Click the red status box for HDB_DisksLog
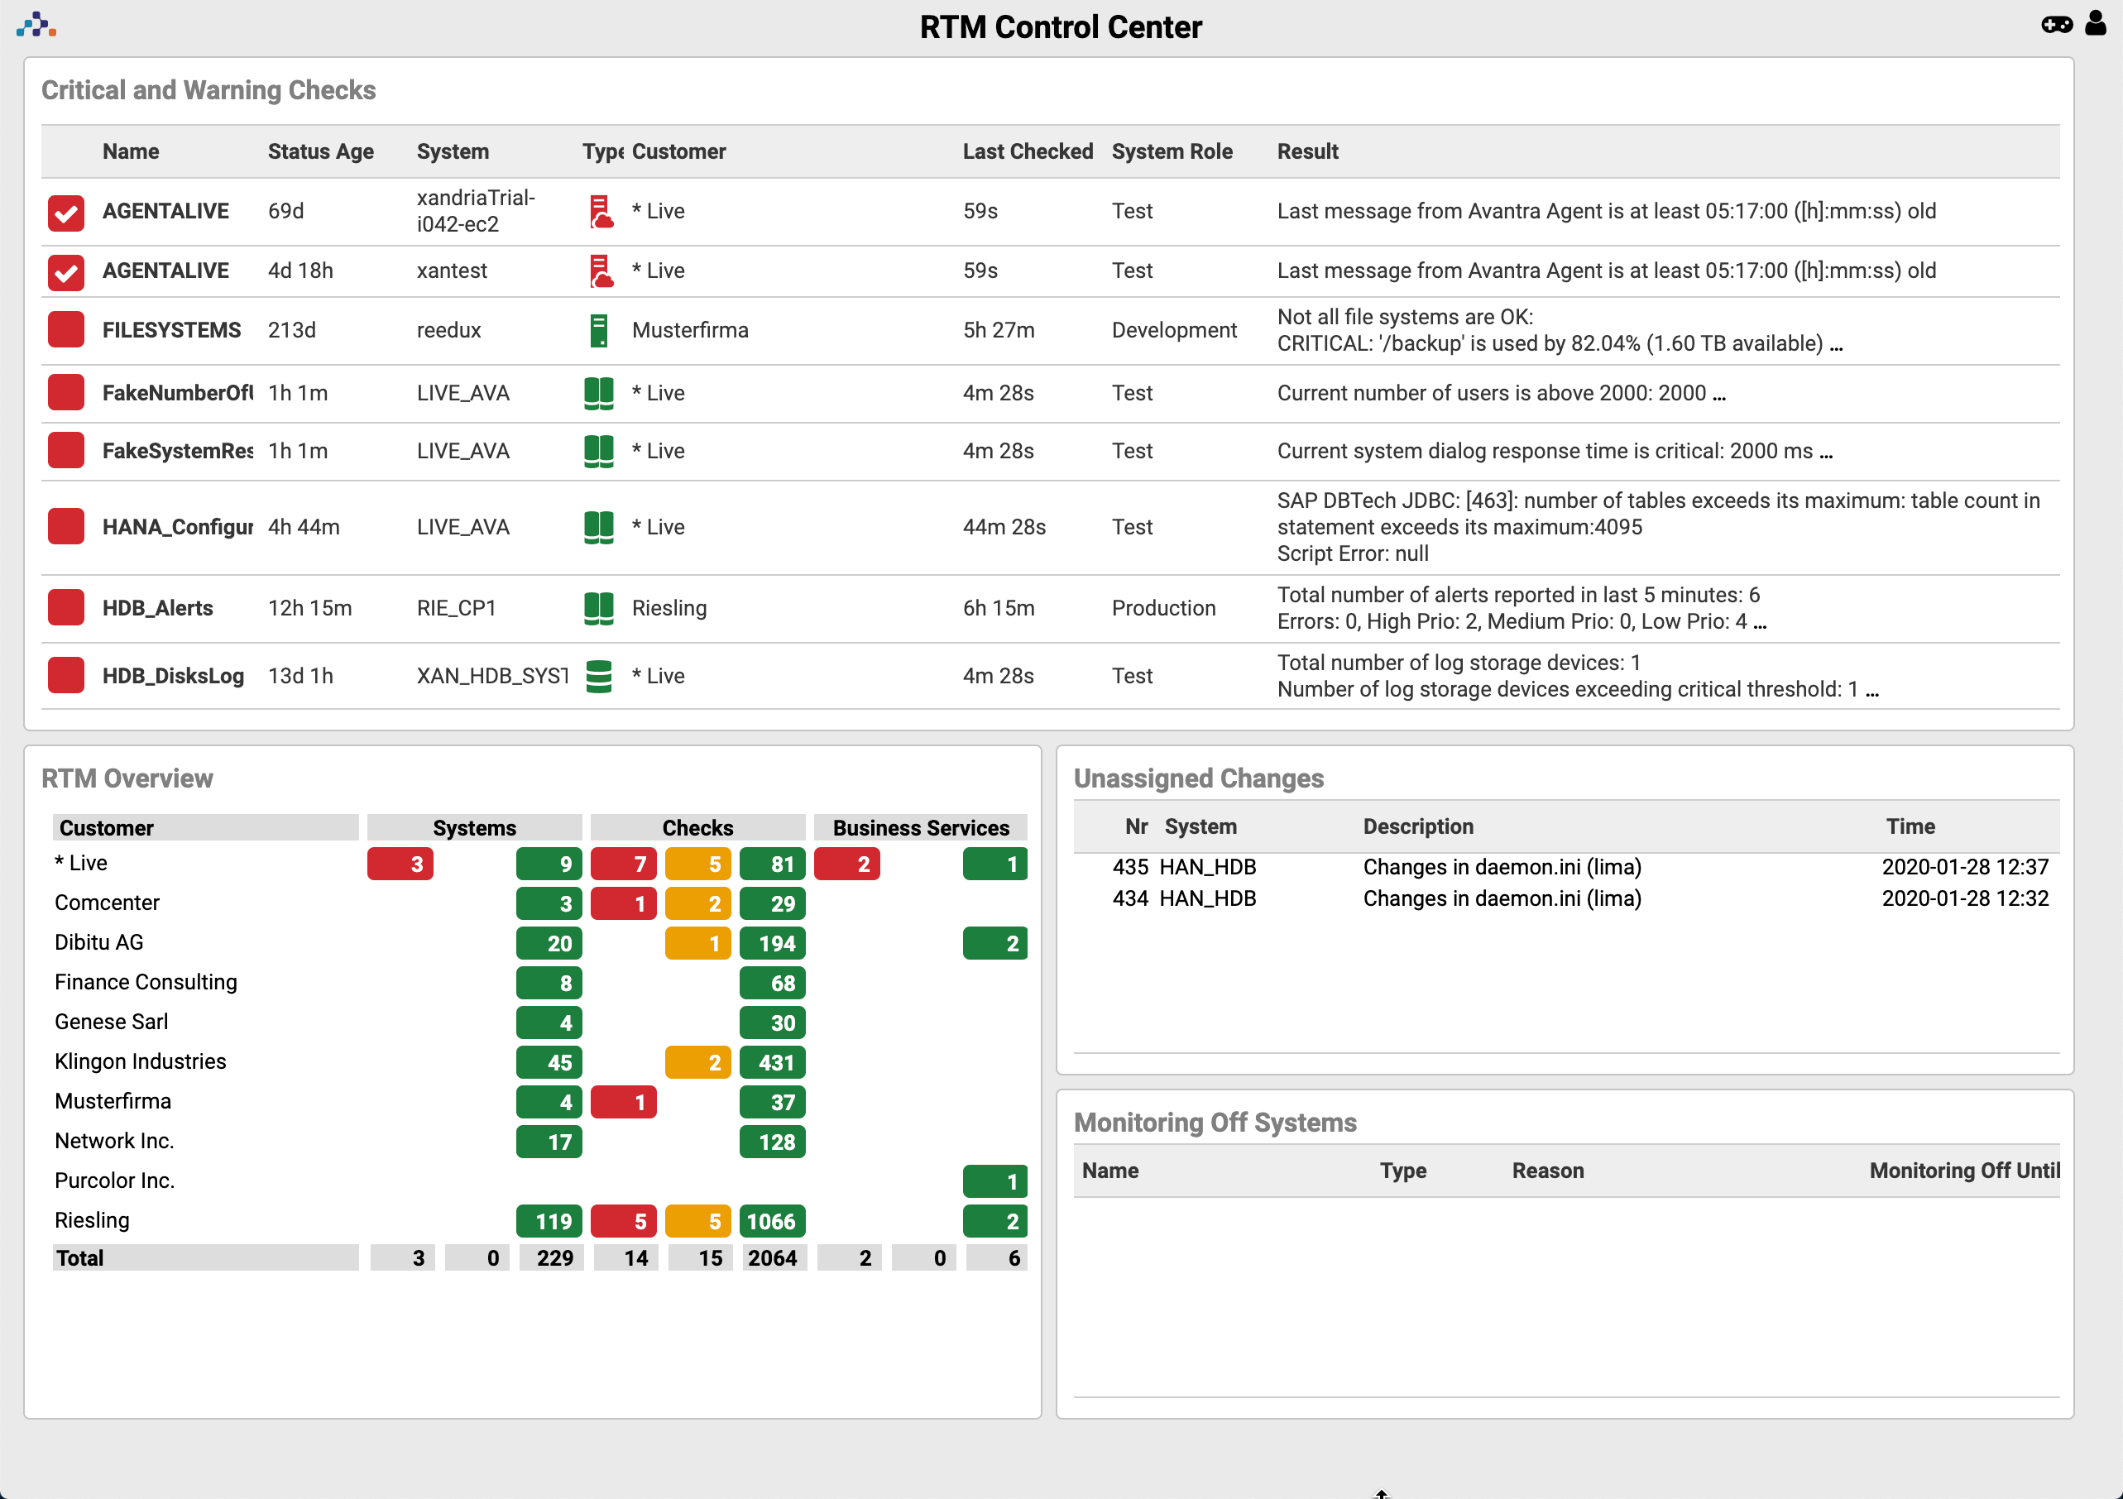 click(66, 676)
